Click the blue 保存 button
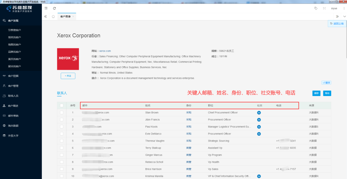347x179 pixels. pyautogui.click(x=316, y=93)
